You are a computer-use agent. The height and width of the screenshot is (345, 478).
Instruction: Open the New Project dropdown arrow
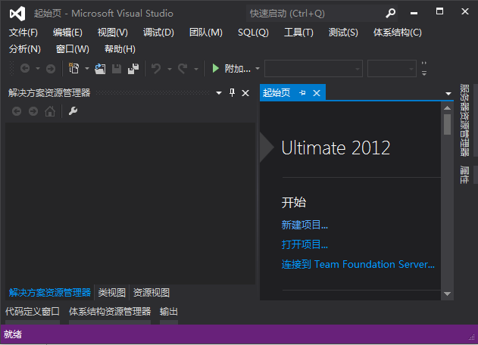click(x=87, y=69)
